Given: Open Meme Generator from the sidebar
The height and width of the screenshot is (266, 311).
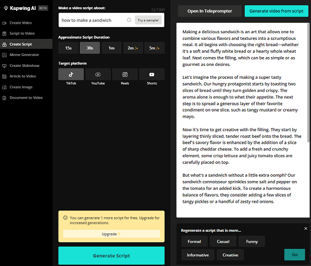Looking at the screenshot, I should [x=26, y=55].
